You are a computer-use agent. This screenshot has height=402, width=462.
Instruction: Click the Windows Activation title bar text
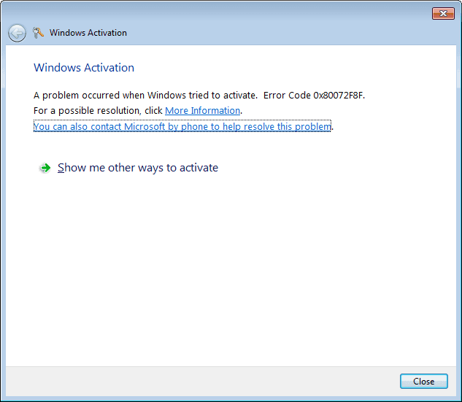(x=88, y=33)
